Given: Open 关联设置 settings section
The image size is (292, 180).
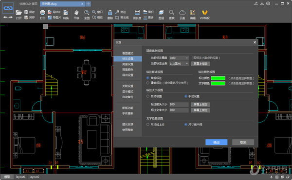Looking at the screenshot, I should (x=128, y=86).
